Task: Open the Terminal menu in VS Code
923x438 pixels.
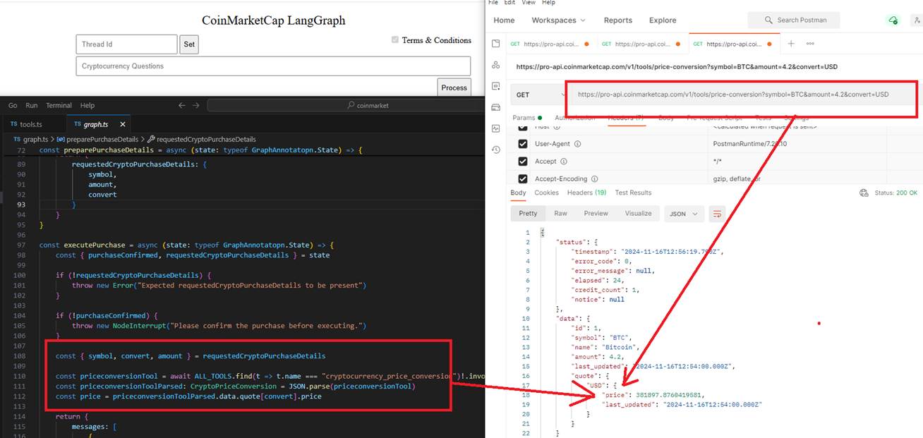Action: point(59,105)
